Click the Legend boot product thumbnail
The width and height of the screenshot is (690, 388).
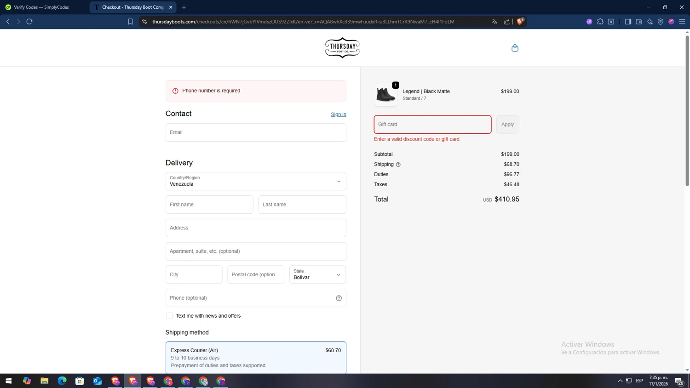coord(386,95)
